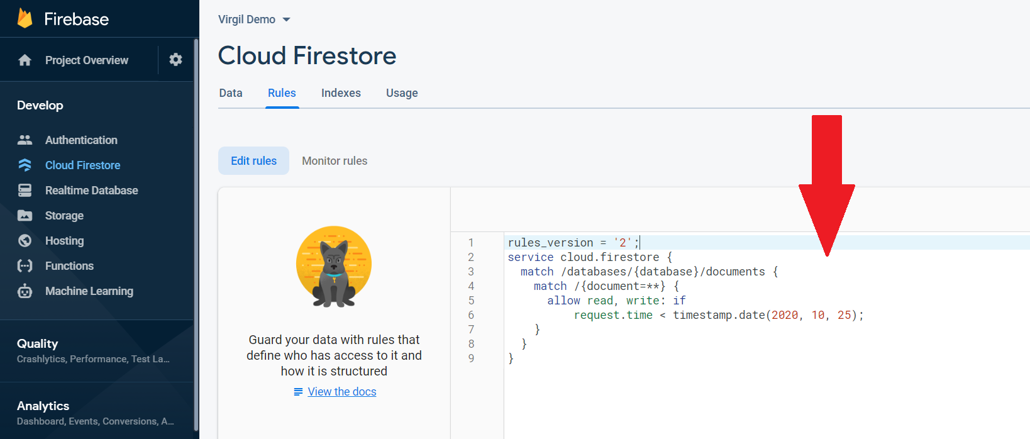Click the request.time timestamp line
Image resolution: width=1030 pixels, height=439 pixels.
click(719, 314)
